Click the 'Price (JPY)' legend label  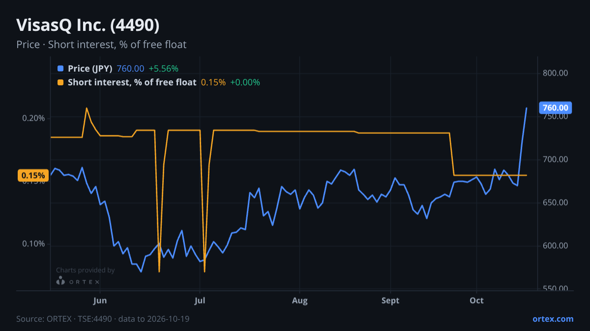pos(90,69)
